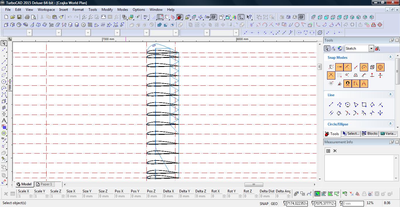Select the Rectangle tool in Line panel

pyautogui.click(x=364, y=105)
